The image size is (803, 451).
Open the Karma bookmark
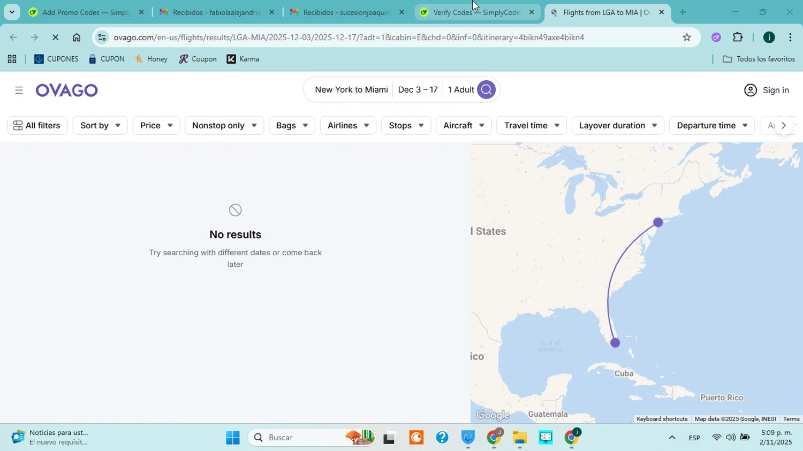coord(243,59)
